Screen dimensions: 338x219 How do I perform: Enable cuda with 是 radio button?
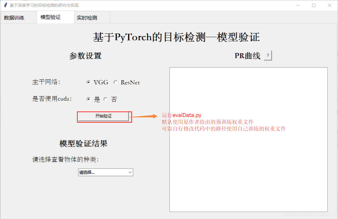point(88,99)
